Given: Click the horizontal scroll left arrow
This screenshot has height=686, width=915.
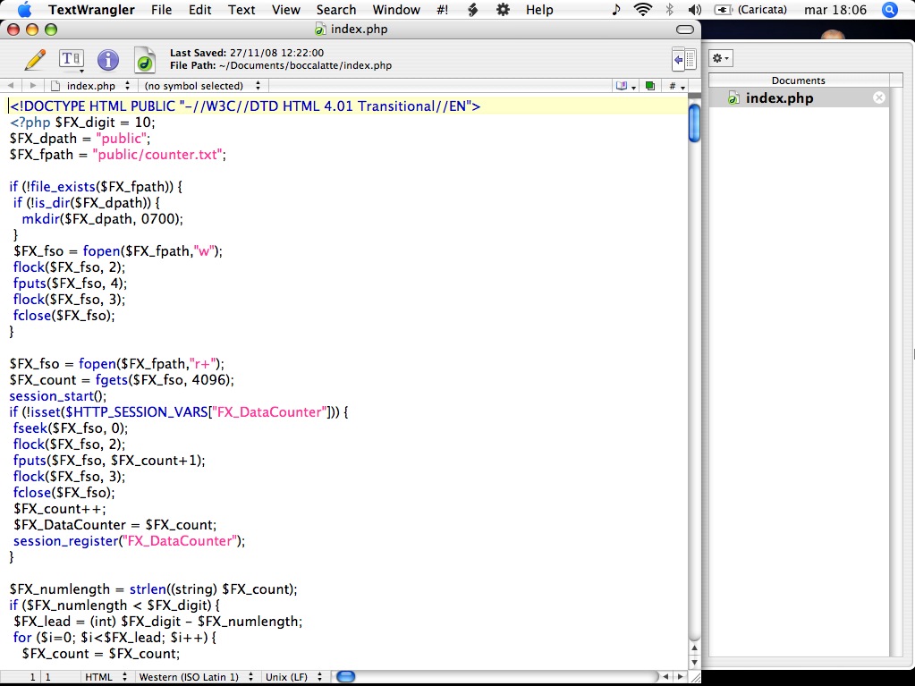Looking at the screenshot, I should point(665,677).
